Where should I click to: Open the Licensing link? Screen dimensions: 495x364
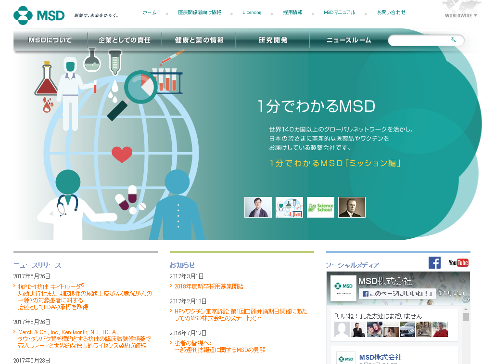[x=252, y=13]
